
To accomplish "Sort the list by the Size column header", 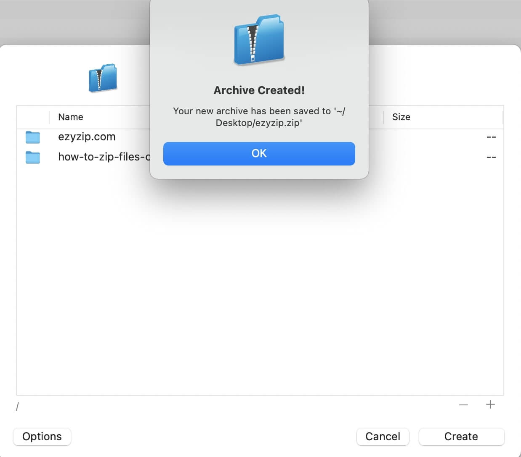I will [x=401, y=117].
